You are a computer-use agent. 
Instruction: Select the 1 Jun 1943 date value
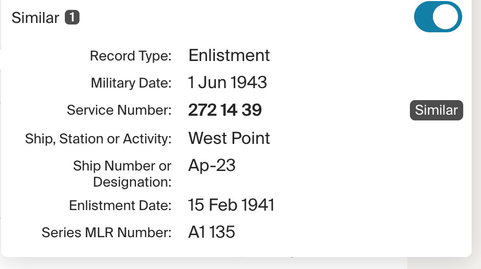227,82
